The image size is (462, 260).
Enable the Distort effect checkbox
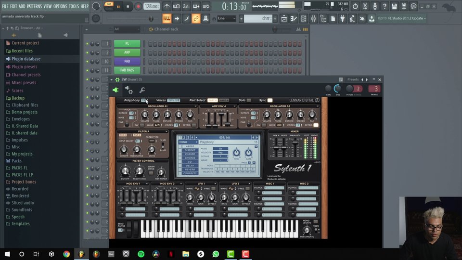pos(180,150)
